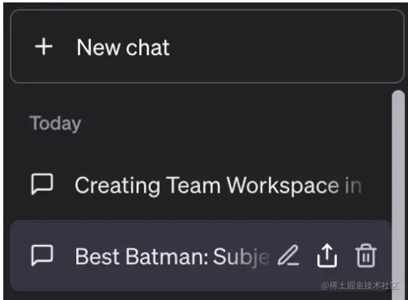Click the plus icon beside New chat
408x300 pixels.
point(43,47)
